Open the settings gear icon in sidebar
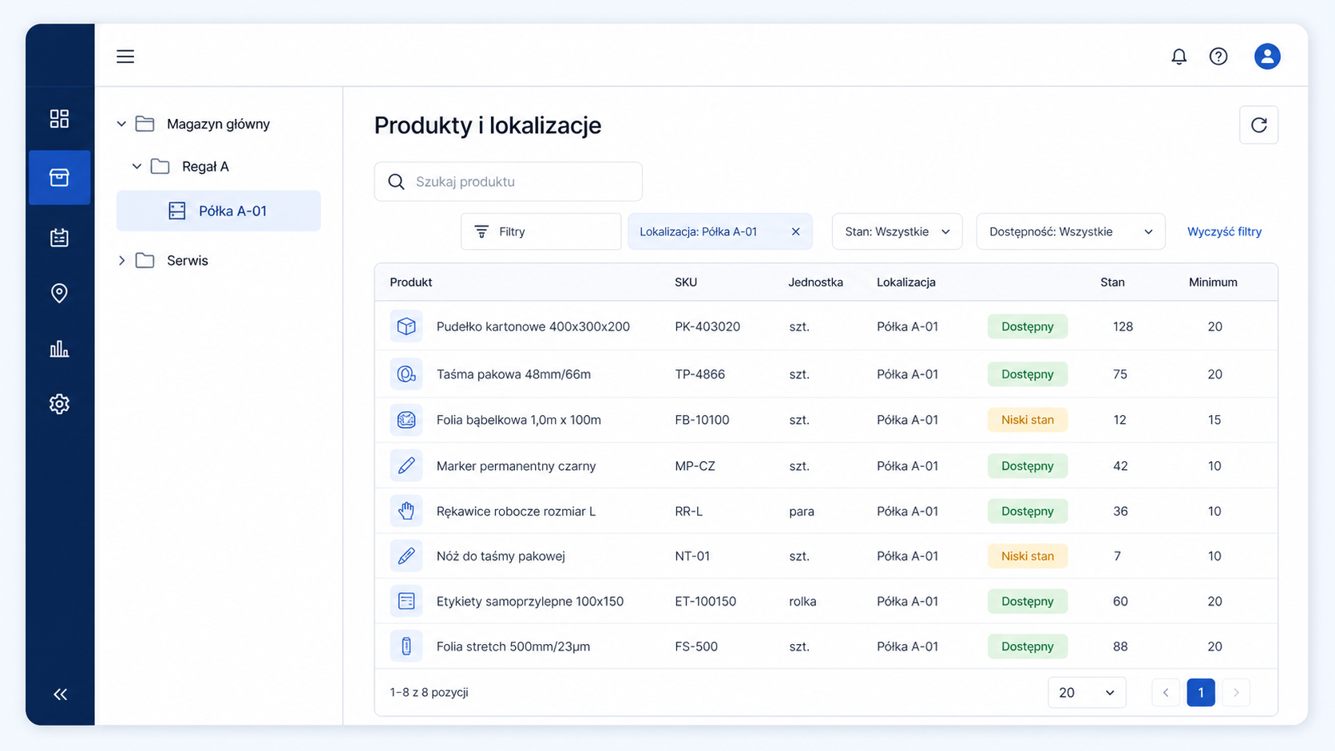1335x751 pixels. [x=59, y=404]
